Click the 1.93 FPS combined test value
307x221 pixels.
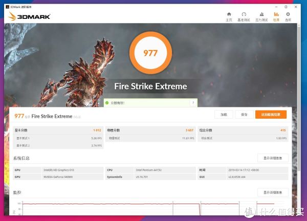(x=281, y=138)
